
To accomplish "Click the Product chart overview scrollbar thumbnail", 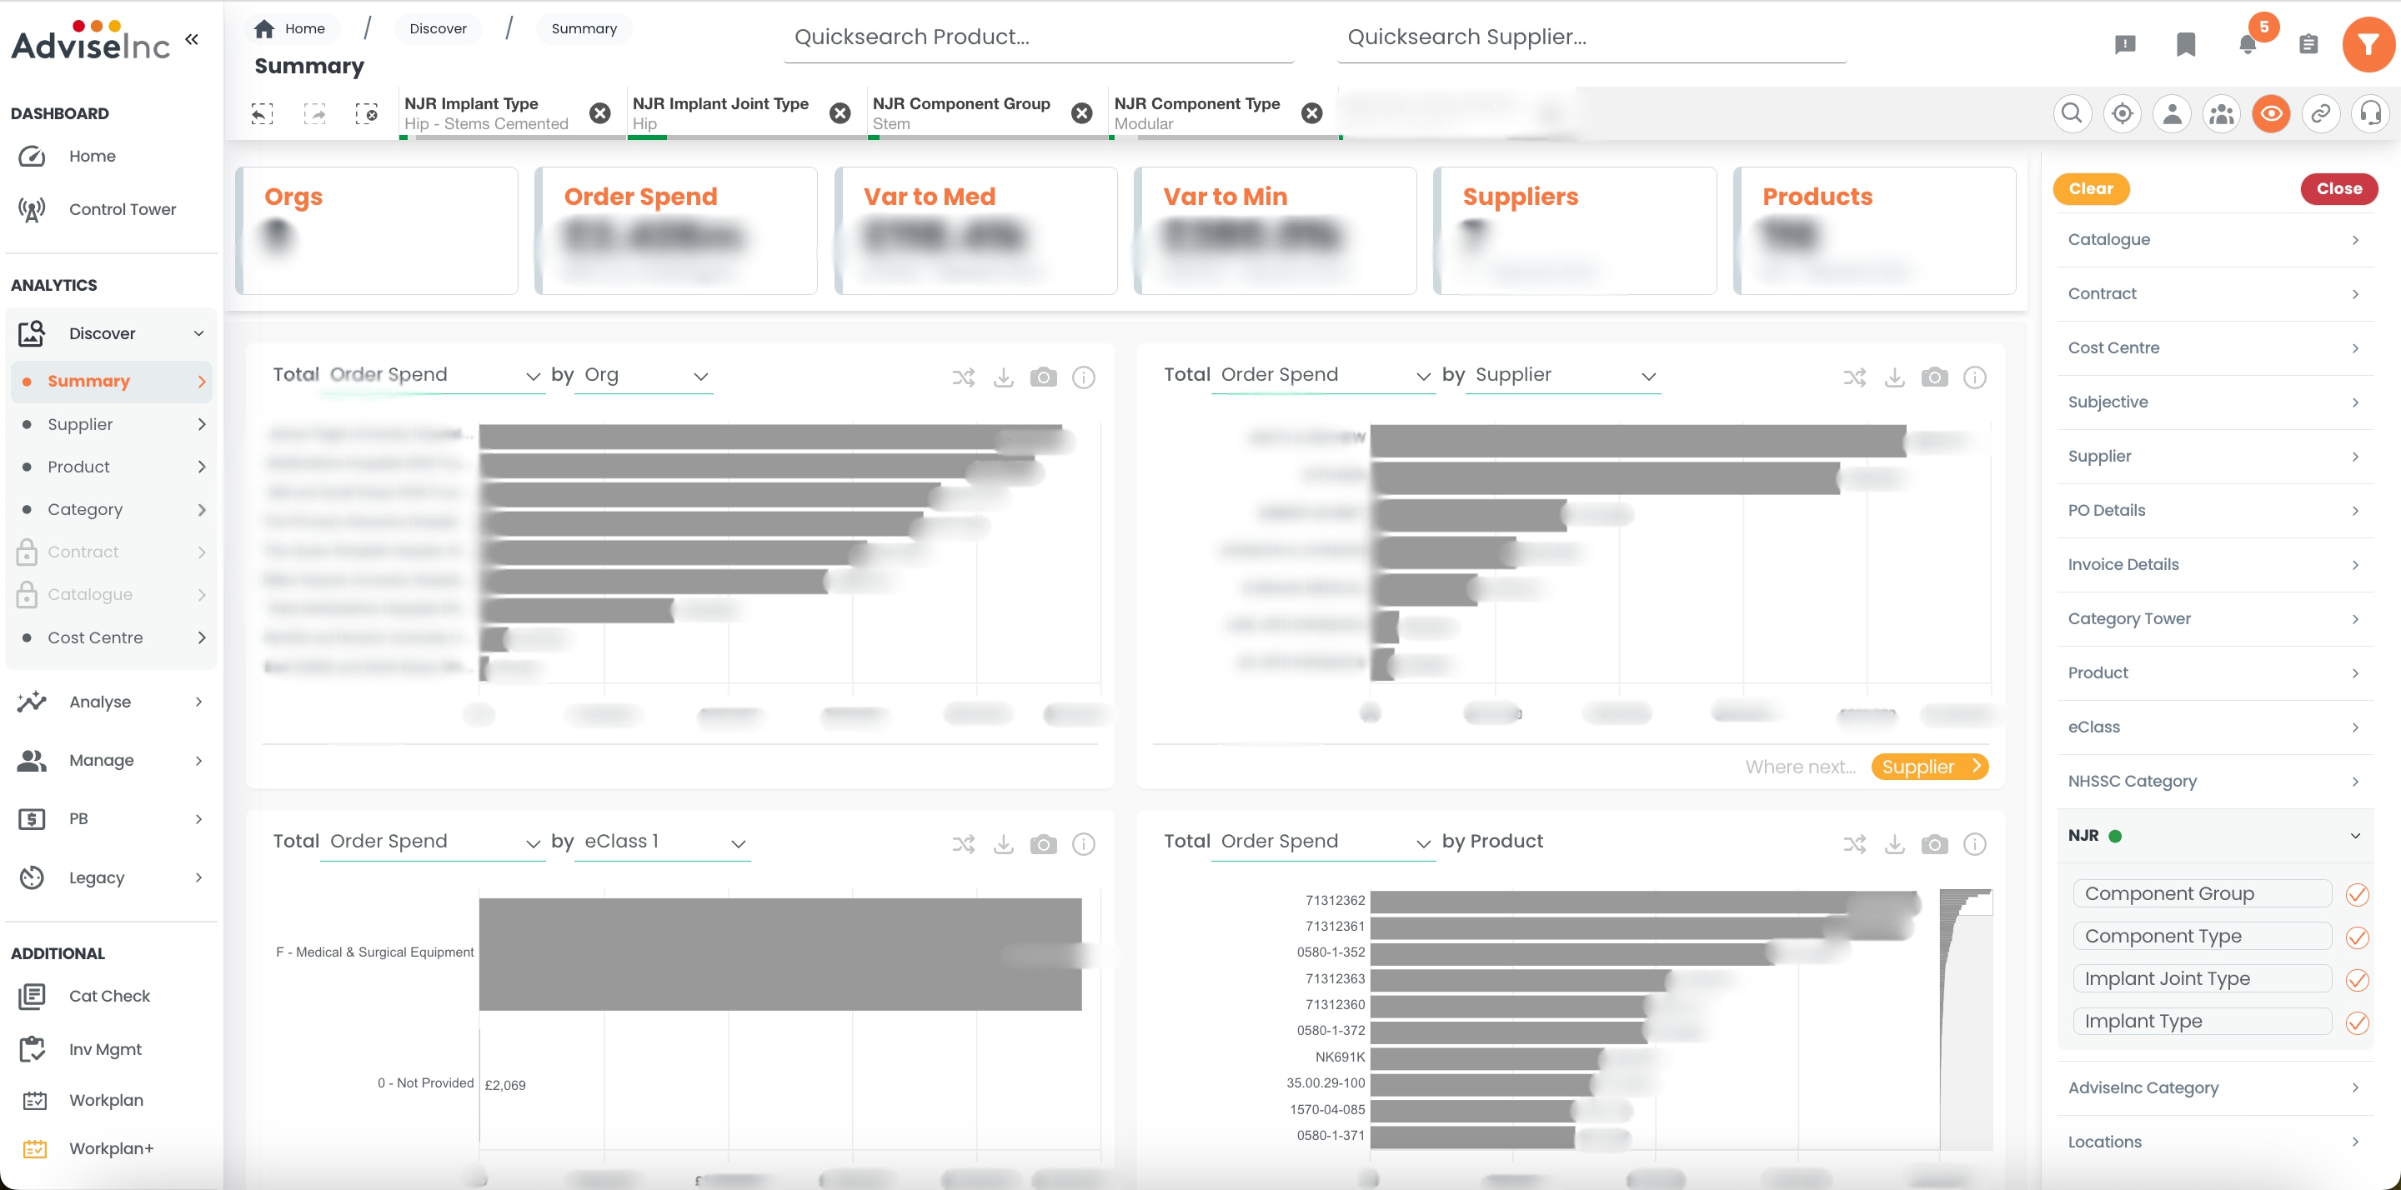I will 1966,1018.
